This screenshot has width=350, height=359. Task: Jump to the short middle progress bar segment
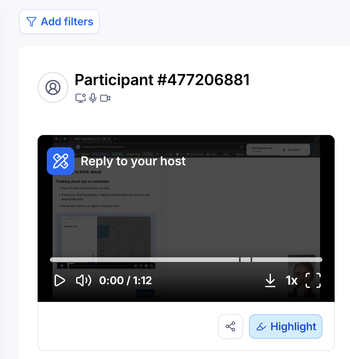(246, 260)
